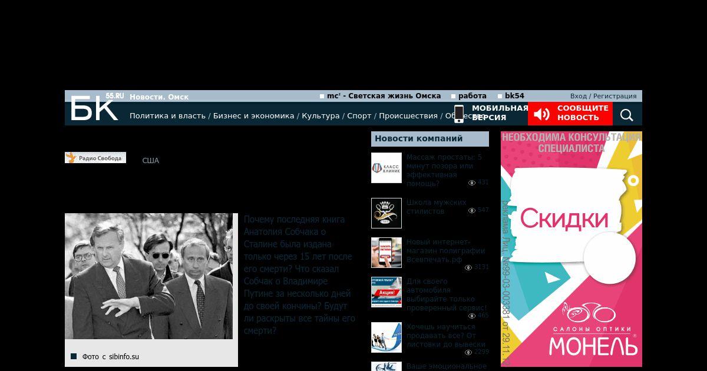Click the views eye icon showing 3131

click(x=468, y=267)
